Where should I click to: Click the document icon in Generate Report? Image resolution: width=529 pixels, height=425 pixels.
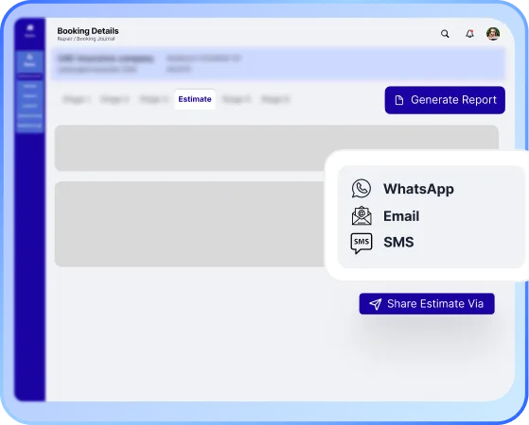tap(399, 100)
